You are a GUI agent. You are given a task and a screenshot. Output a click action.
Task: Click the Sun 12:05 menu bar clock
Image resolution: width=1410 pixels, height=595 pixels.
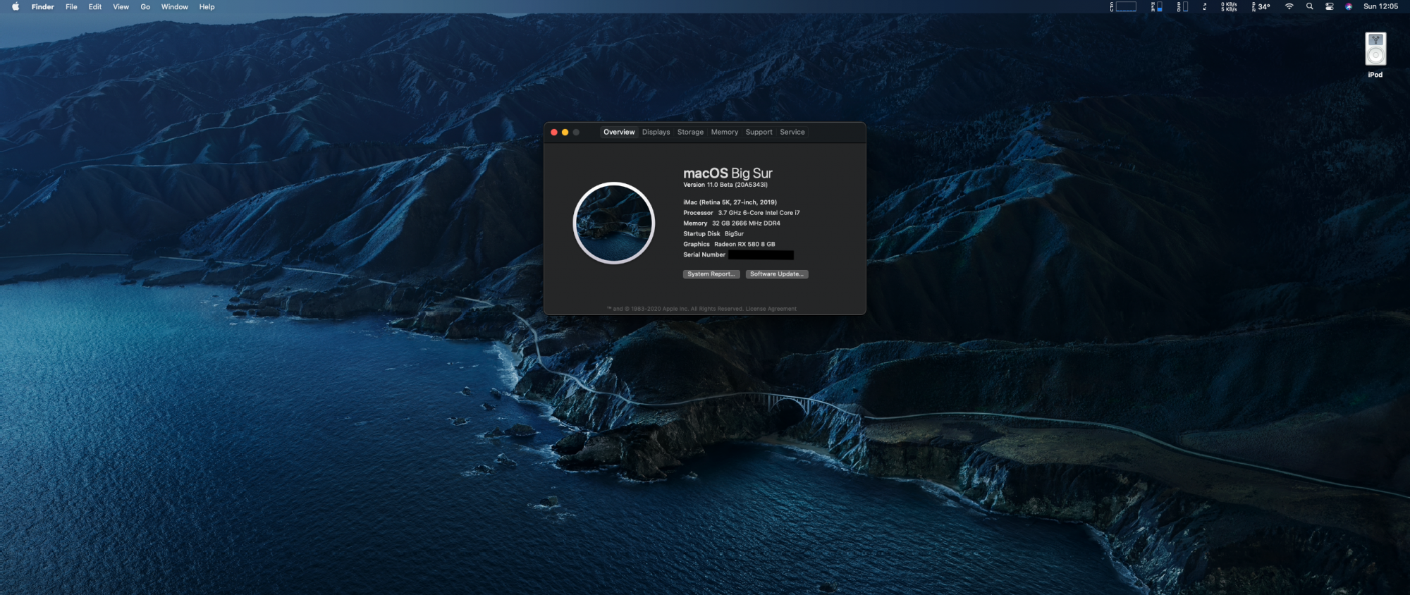[x=1380, y=6]
